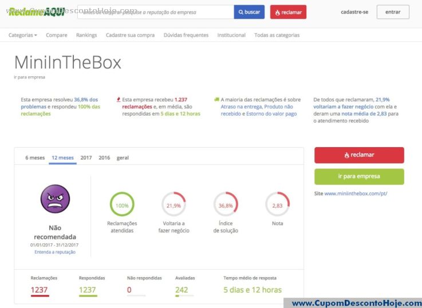Click the Avaliadas progress bar under 242
The width and height of the screenshot is (422, 308).
(x=184, y=296)
